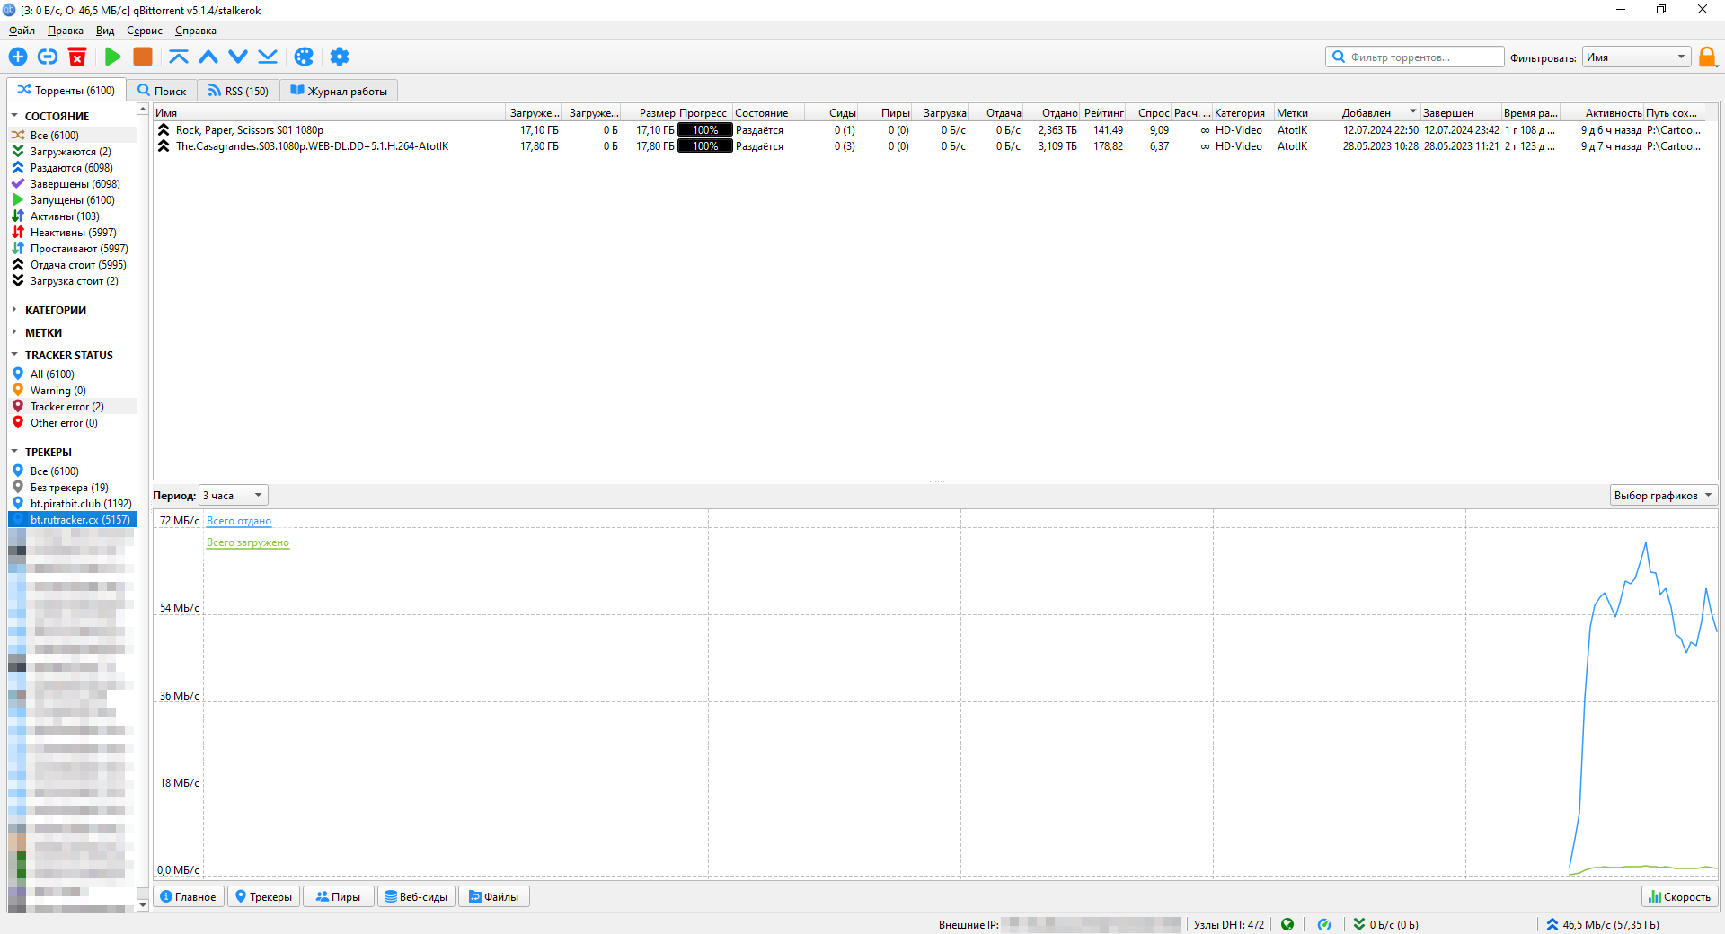Click the add torrent link icon
1725x934 pixels.
click(48, 57)
